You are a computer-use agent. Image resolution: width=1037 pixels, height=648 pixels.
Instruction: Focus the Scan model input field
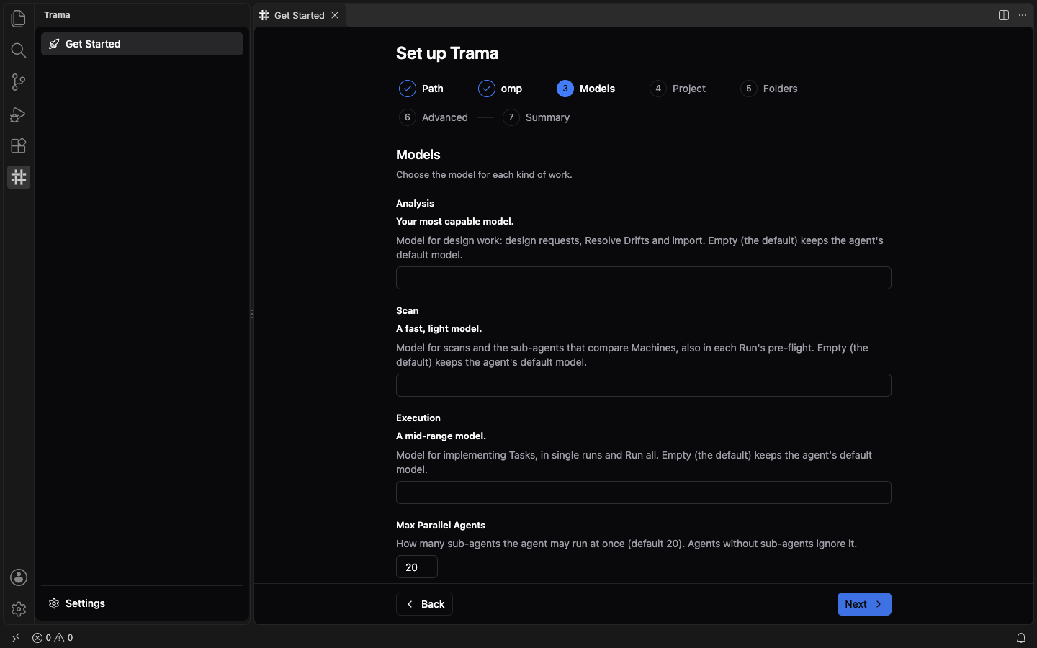coord(644,385)
